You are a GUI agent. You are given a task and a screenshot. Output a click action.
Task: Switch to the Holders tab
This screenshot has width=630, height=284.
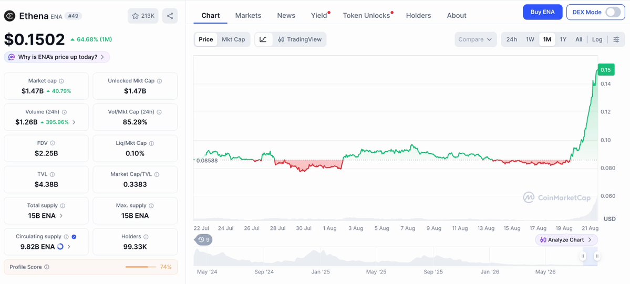coord(418,15)
